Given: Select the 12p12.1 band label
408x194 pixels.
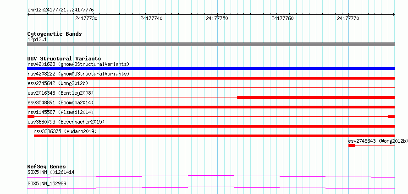Looking at the screenshot, I should tap(37, 40).
